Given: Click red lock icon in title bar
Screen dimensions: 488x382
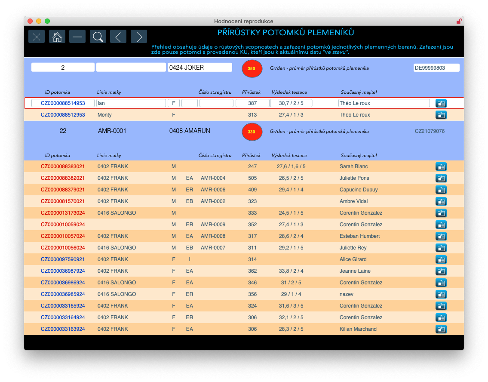Looking at the screenshot, I should click(459, 21).
